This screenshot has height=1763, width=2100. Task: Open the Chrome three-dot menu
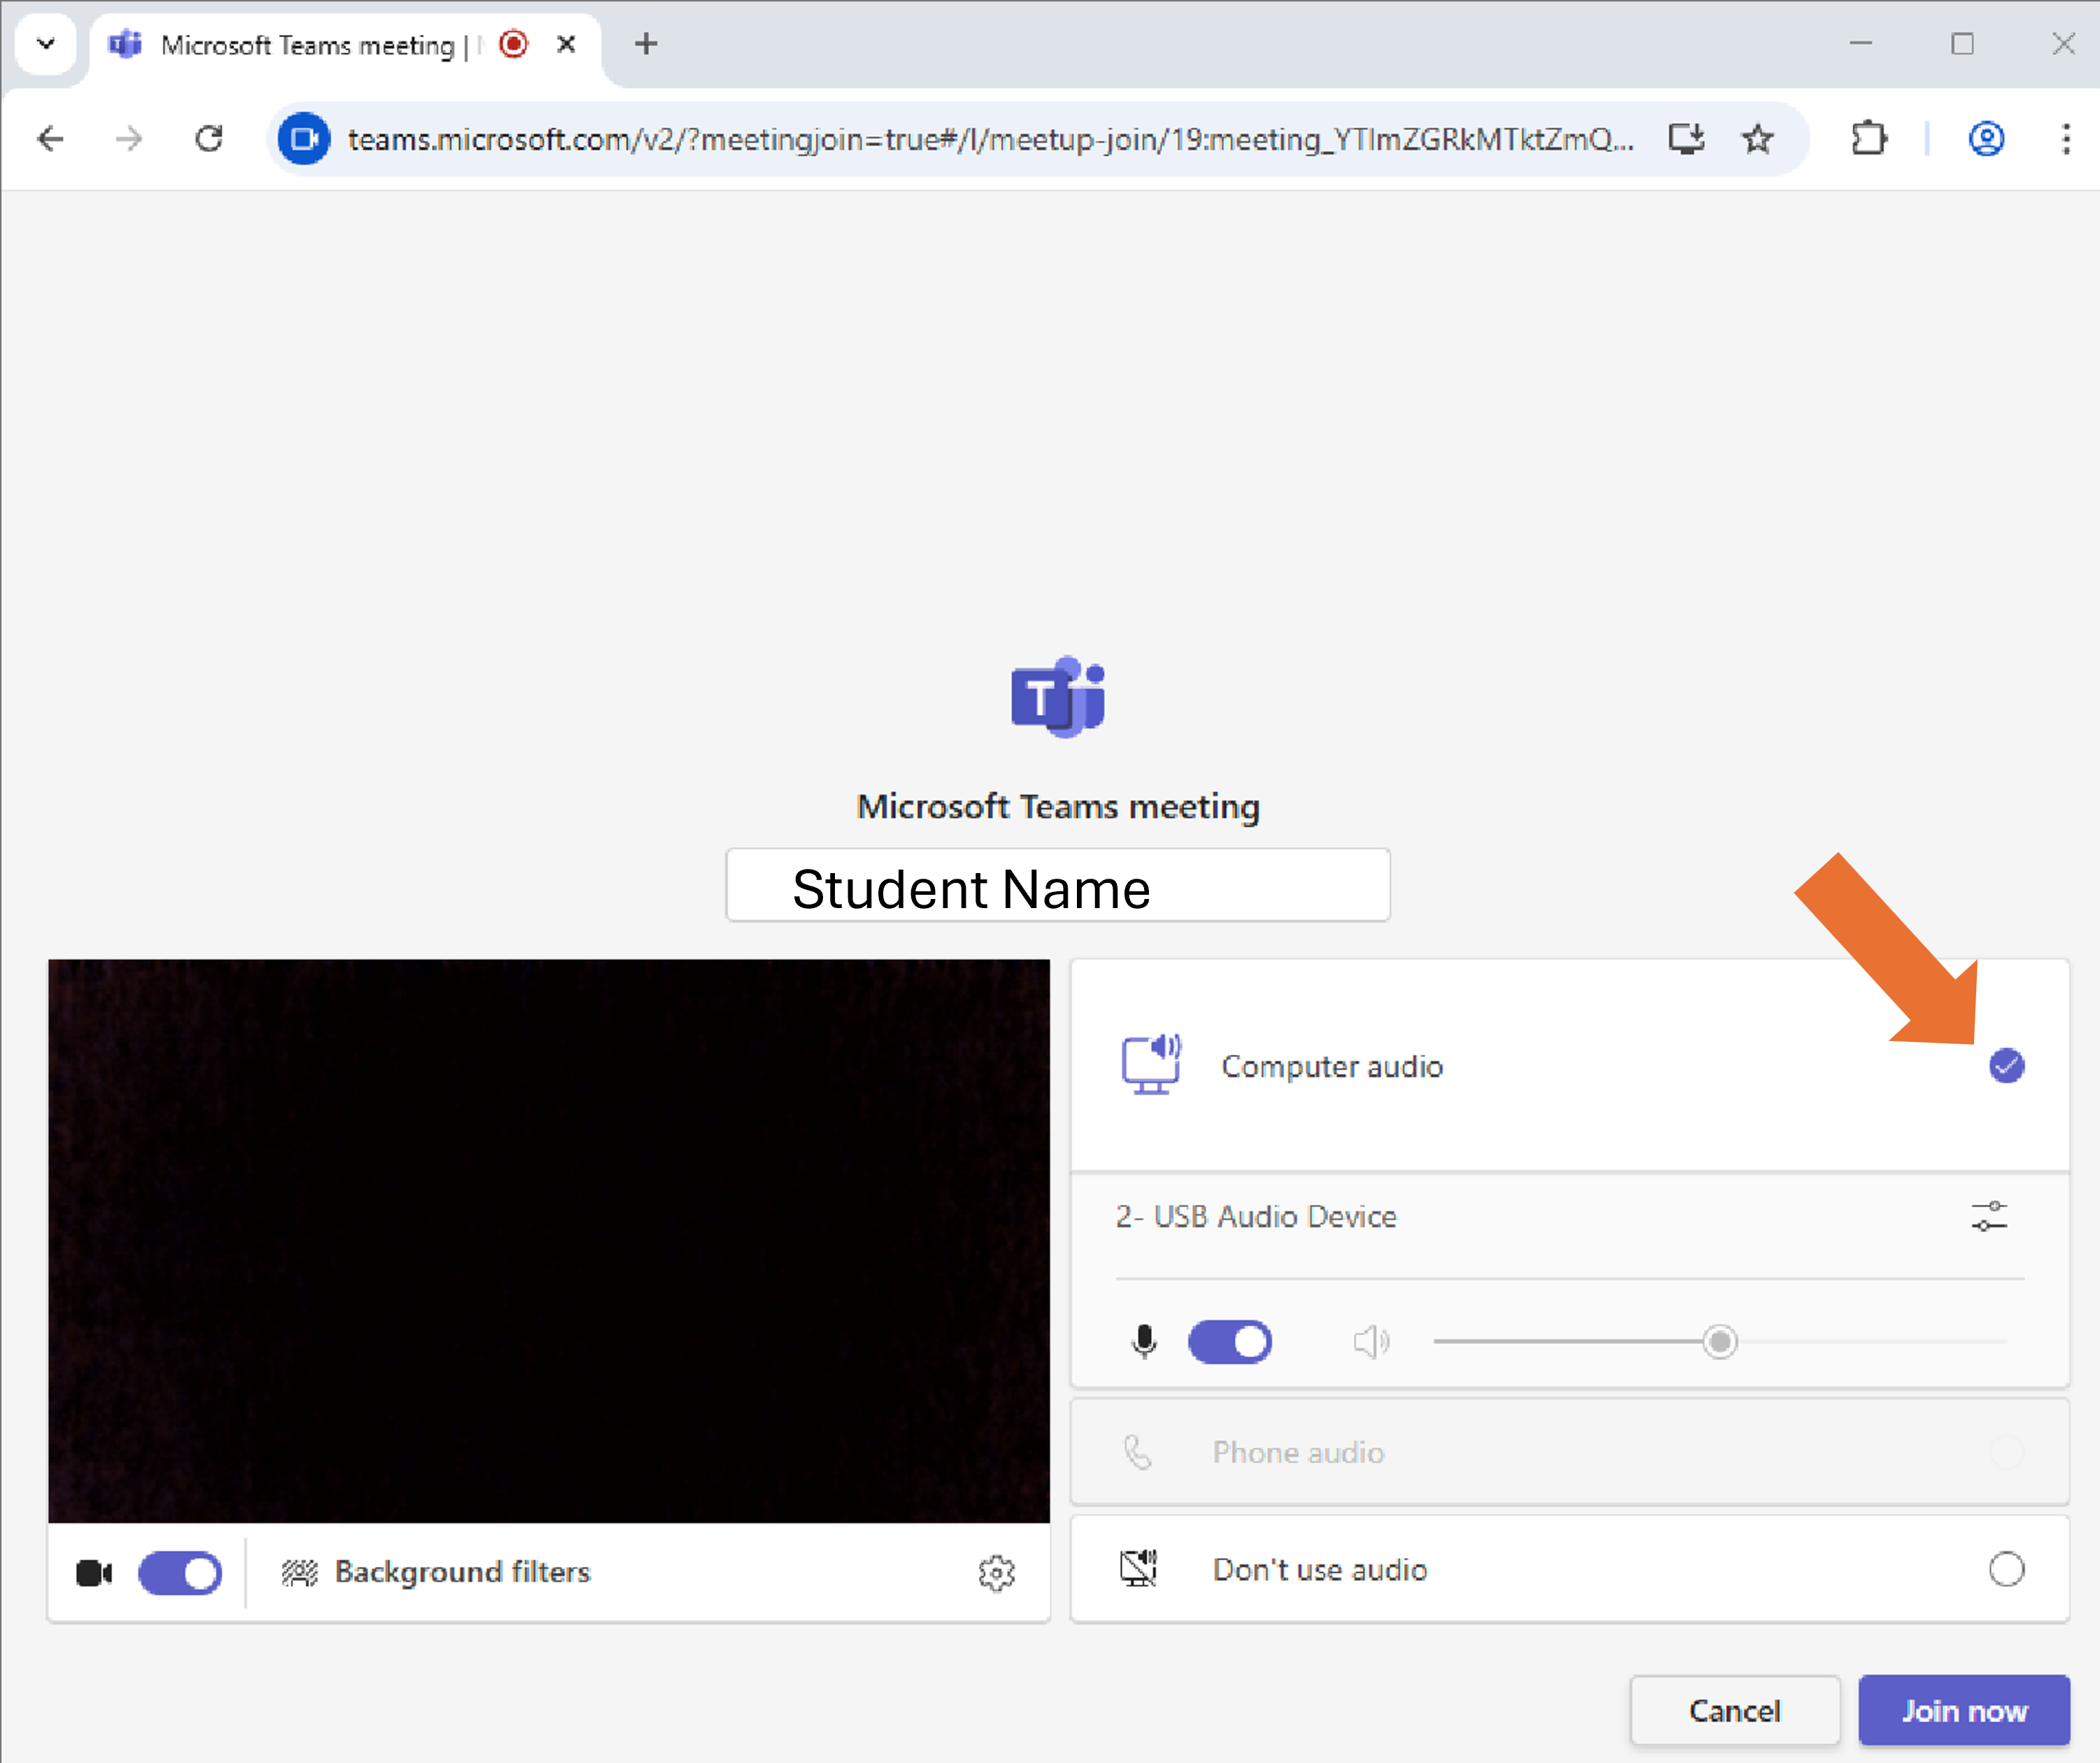pyautogui.click(x=2066, y=138)
